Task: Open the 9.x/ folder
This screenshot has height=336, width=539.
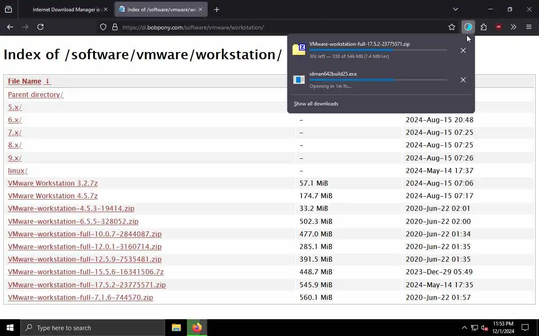Action: click(15, 158)
